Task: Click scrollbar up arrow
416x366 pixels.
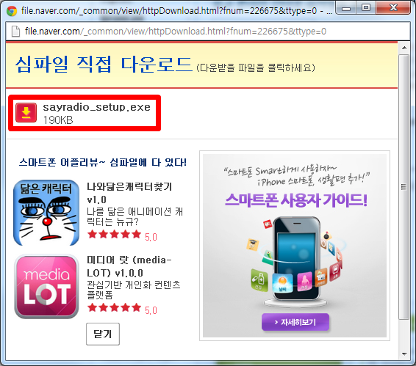Action: click(x=404, y=48)
